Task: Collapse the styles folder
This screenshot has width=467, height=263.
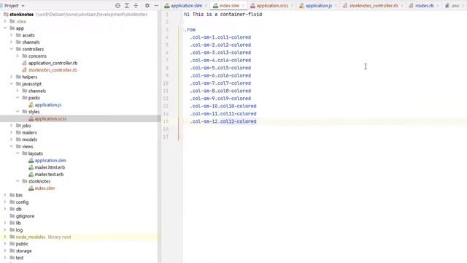Action: (x=18, y=112)
